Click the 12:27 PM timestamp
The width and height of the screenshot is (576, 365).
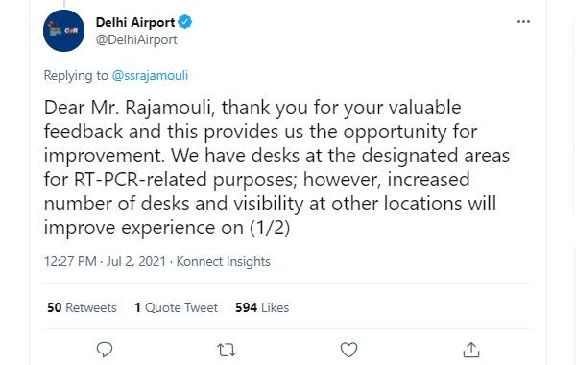tap(70, 261)
